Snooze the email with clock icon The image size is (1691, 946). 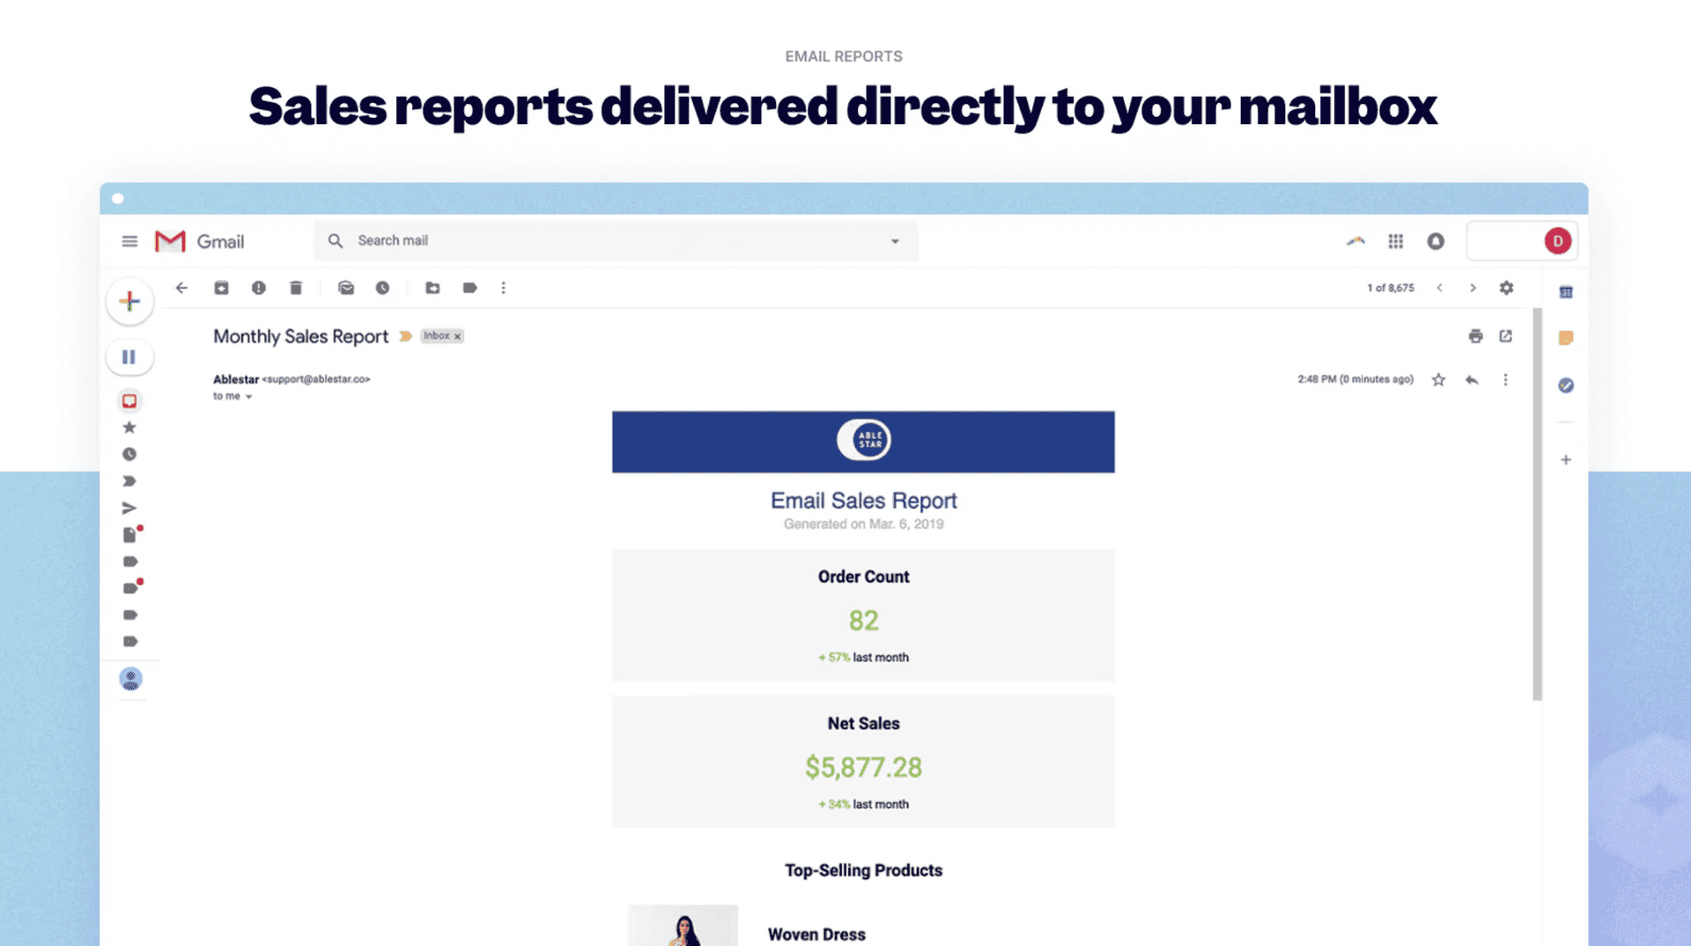point(382,288)
